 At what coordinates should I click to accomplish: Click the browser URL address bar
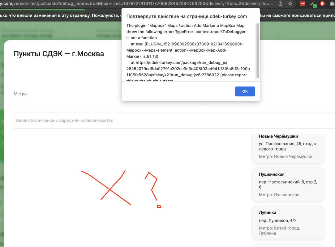(x=137, y=4)
